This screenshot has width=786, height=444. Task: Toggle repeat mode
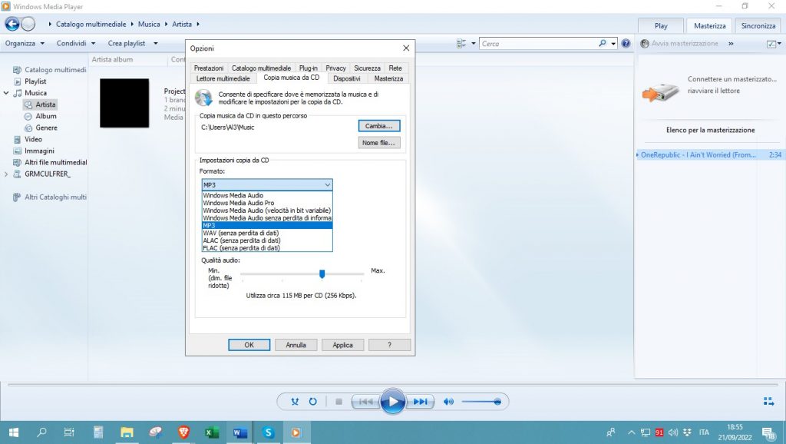[313, 402]
